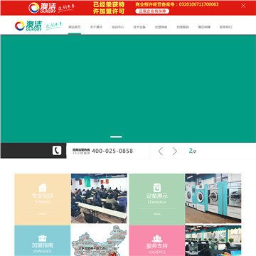Go to next slide with right arrow
Image resolution: width=256 pixels, height=256 pixels.
click(x=175, y=151)
